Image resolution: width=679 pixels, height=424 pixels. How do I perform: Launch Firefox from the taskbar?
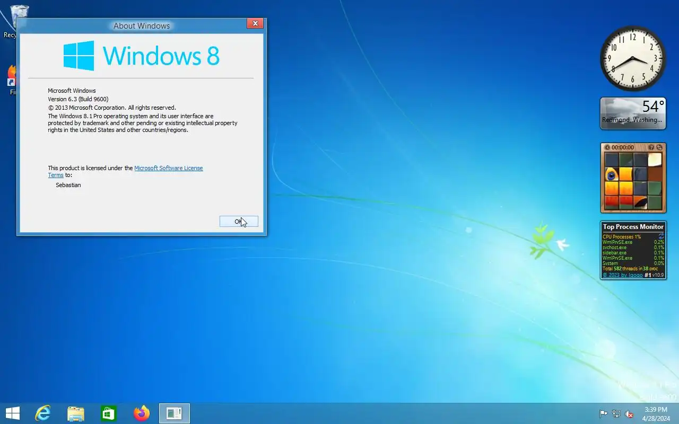point(142,413)
